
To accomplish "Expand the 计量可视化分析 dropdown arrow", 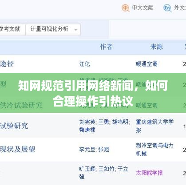I will tap(76, 30).
